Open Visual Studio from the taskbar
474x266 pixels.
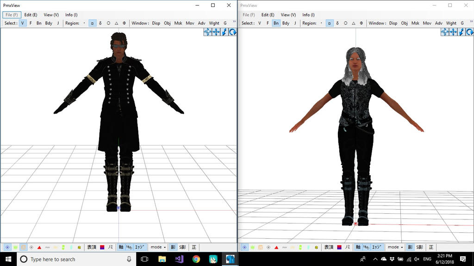179,259
